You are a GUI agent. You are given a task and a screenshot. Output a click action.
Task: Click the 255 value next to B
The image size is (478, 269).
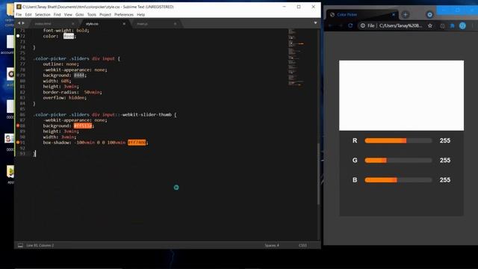click(445, 180)
